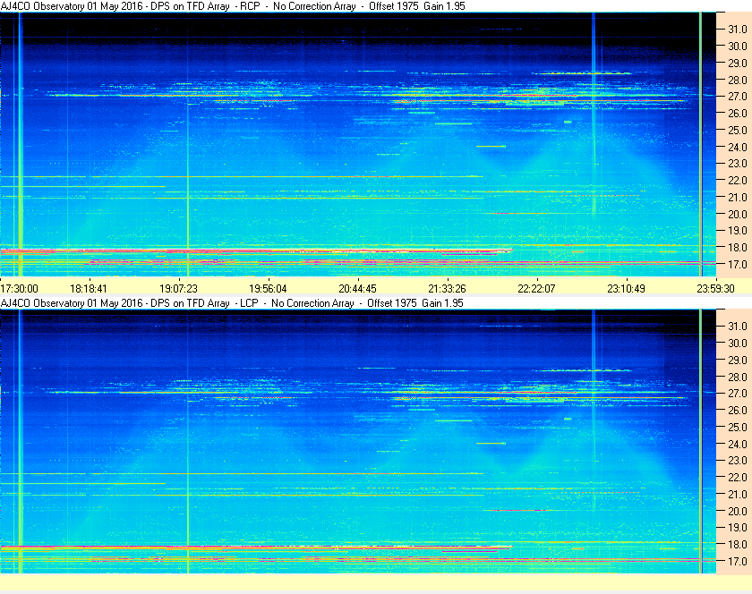
Task: Select 26.0 frequency label on LCP plot
Action: click(738, 410)
